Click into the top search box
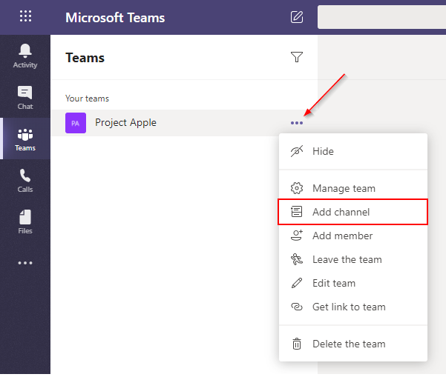The width and height of the screenshot is (446, 377). 381,17
